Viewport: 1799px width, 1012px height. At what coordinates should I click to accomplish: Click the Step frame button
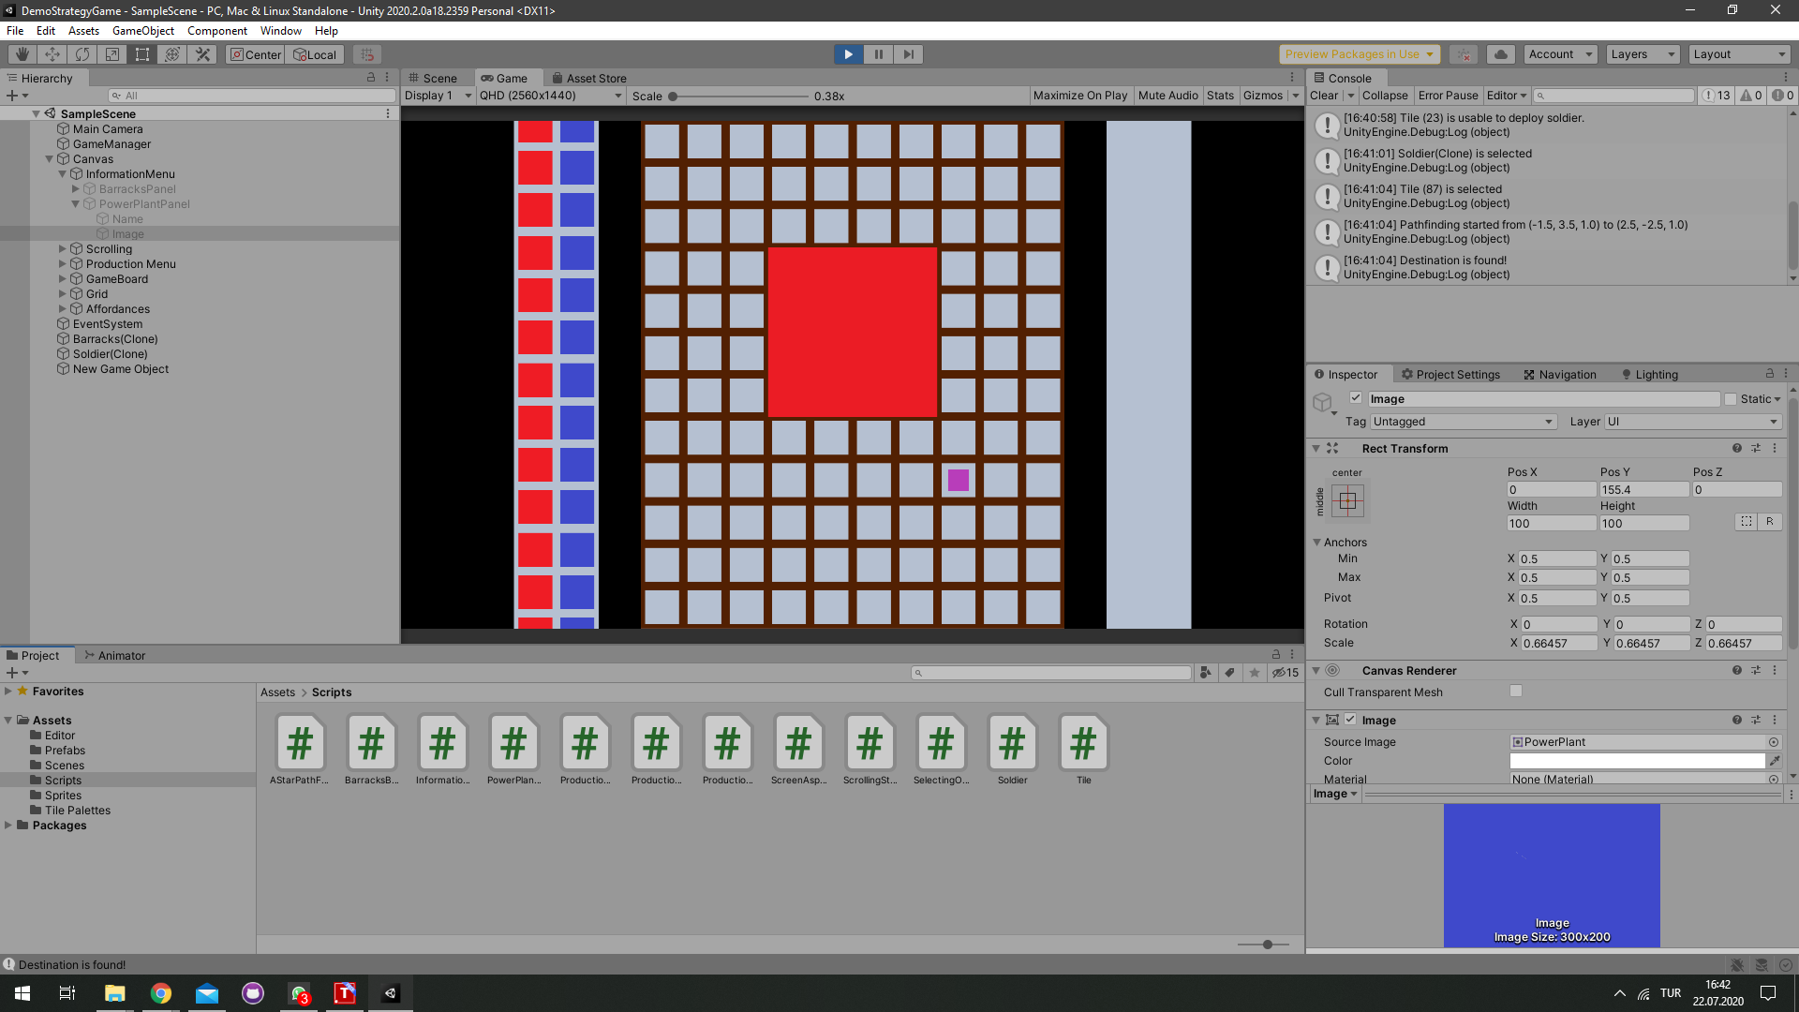point(908,54)
